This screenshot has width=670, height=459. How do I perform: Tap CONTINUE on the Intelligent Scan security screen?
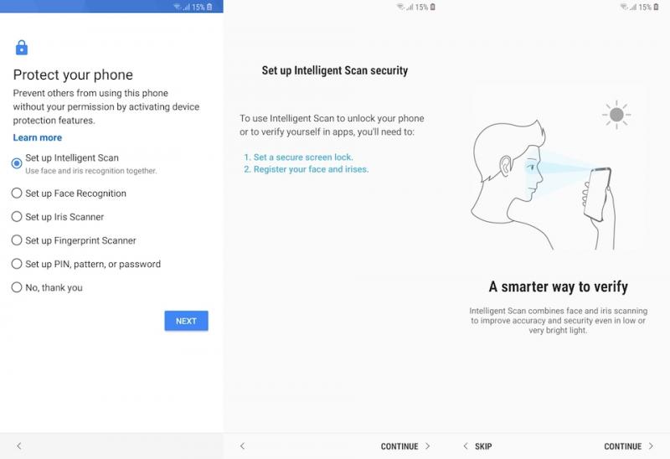pyautogui.click(x=405, y=446)
